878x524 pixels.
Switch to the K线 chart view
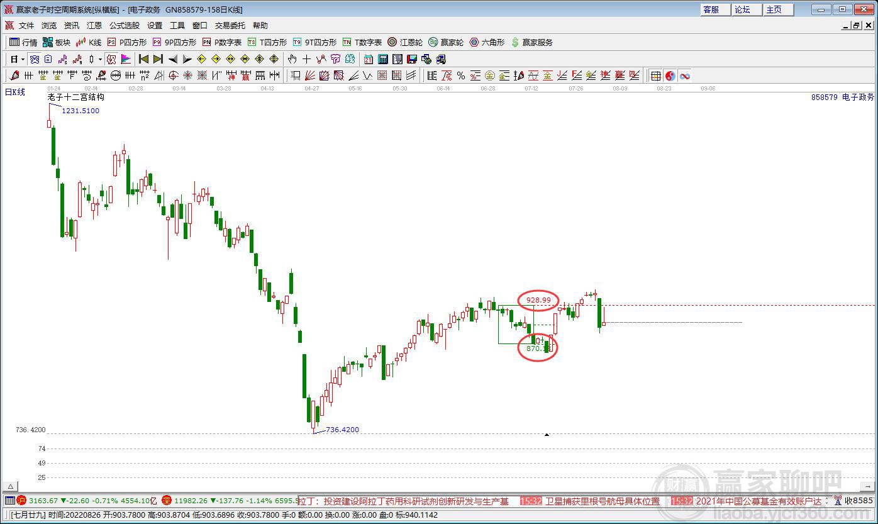pyautogui.click(x=89, y=42)
